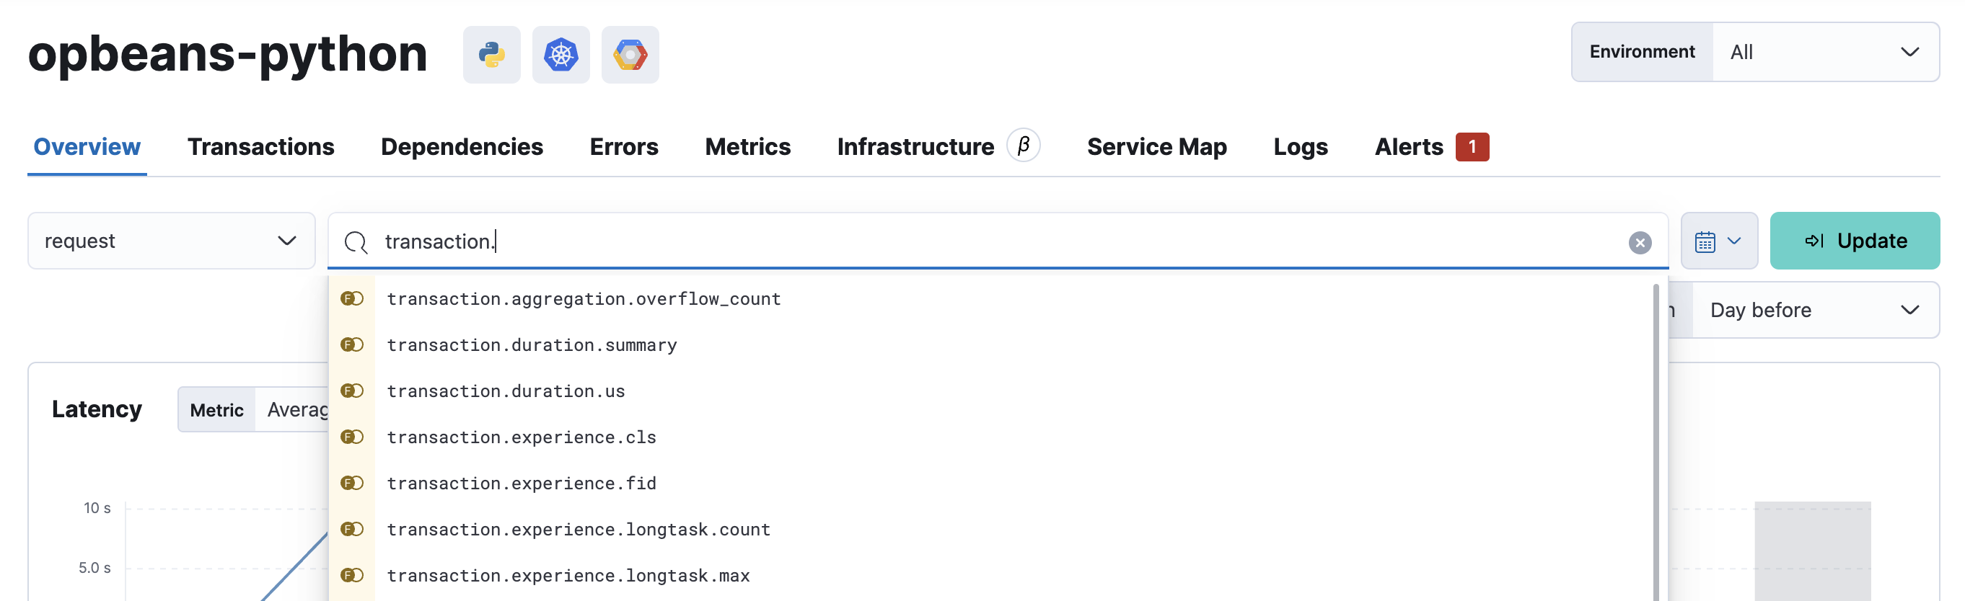Expand the request transaction type dropdown
This screenshot has width=1965, height=601.
click(171, 241)
